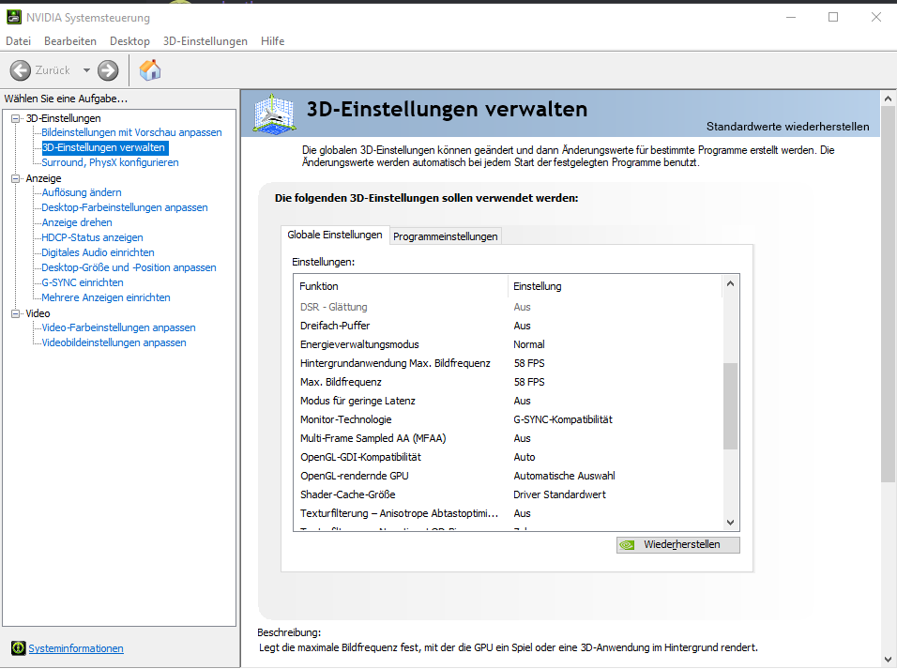Open Anzeige drehen

[x=77, y=222]
